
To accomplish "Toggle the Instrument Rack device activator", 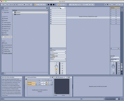I will click(x=26, y=77).
